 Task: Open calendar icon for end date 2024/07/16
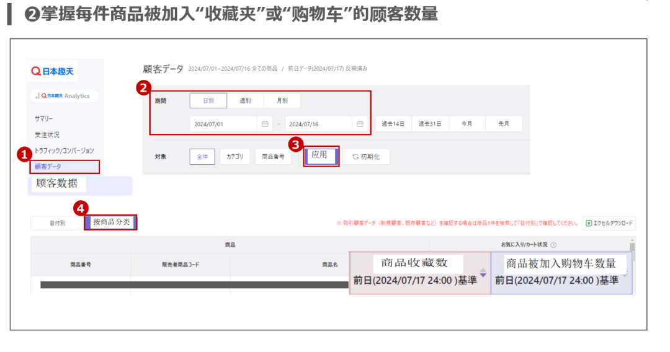coord(360,124)
